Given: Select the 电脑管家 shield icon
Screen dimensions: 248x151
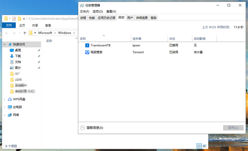Looking at the screenshot, I should (87, 52).
